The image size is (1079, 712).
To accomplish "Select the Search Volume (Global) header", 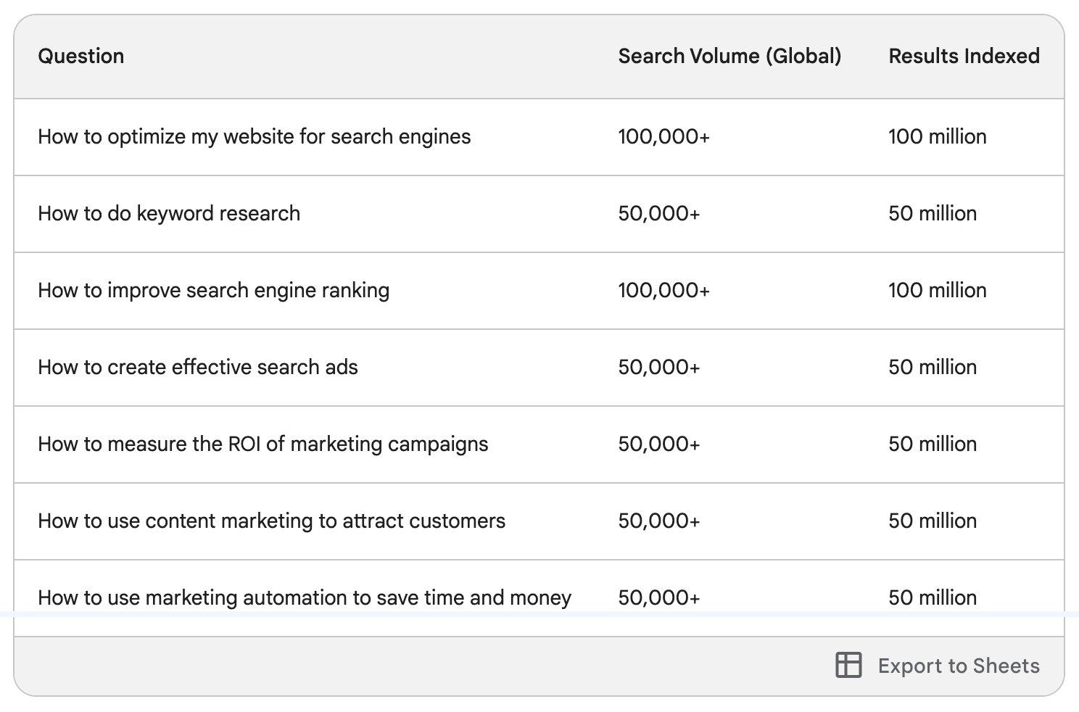I will pyautogui.click(x=729, y=56).
